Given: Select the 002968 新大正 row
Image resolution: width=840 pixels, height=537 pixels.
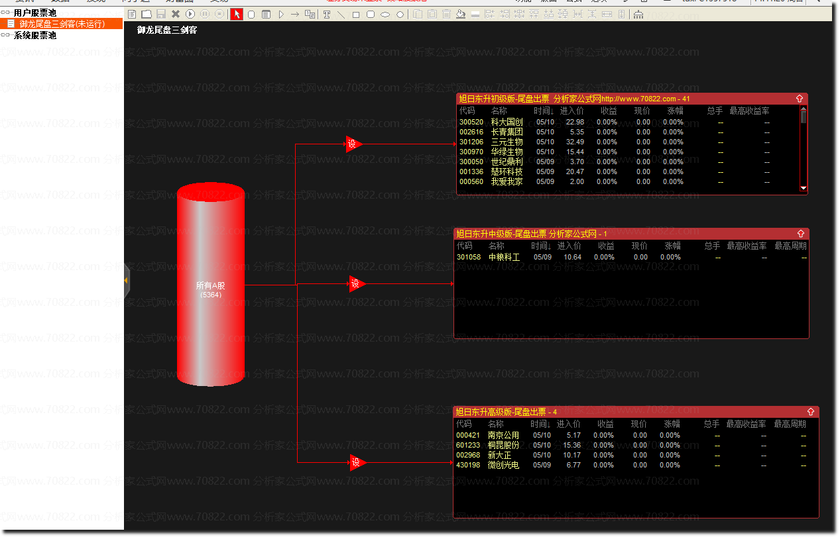Looking at the screenshot, I should point(636,456).
